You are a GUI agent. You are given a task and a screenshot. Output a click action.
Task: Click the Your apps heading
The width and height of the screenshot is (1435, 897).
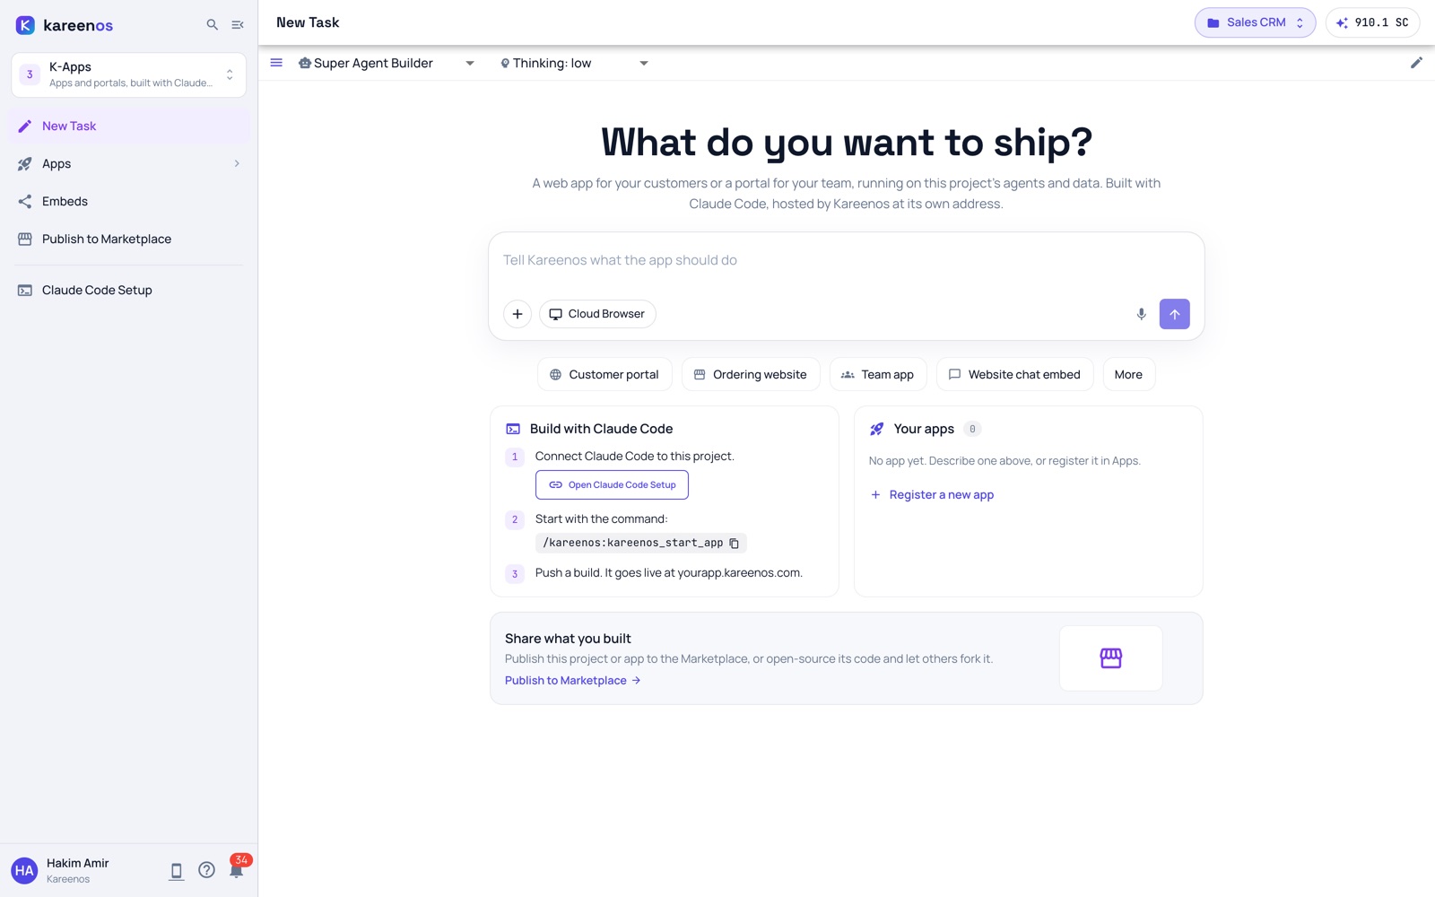[x=924, y=429]
